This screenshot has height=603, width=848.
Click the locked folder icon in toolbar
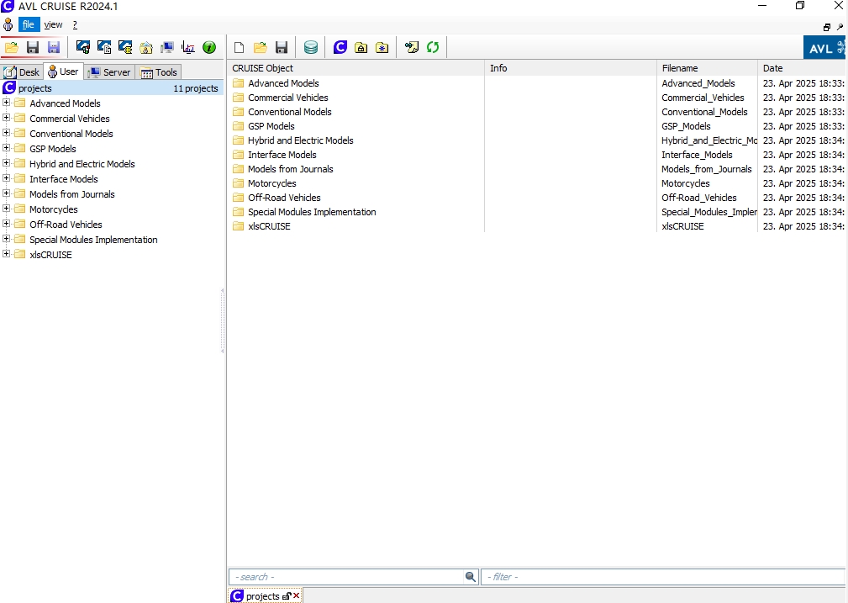[x=361, y=48]
